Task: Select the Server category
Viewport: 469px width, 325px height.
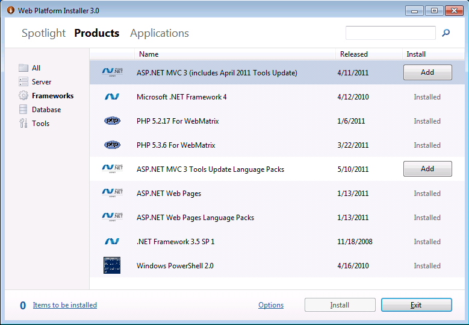Action: (42, 82)
